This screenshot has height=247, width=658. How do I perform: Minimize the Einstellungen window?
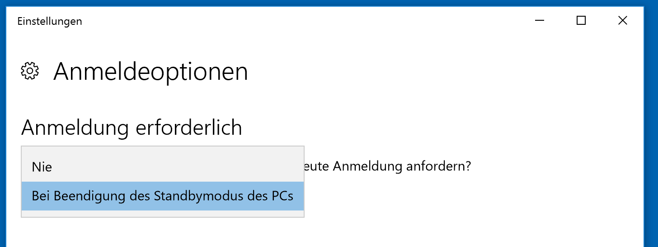coord(540,21)
